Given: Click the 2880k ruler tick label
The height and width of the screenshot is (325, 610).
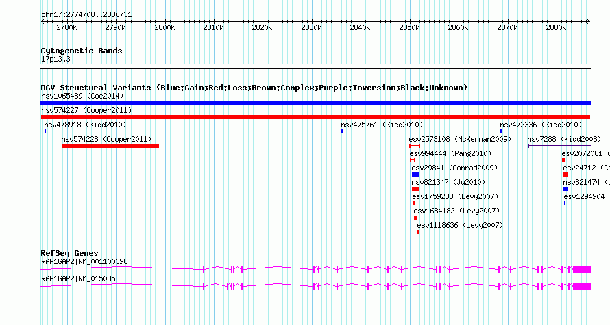Looking at the screenshot, I should 557,28.
